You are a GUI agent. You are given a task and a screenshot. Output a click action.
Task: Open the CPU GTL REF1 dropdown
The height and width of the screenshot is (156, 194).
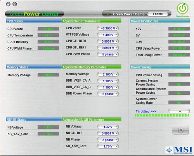click(x=108, y=48)
